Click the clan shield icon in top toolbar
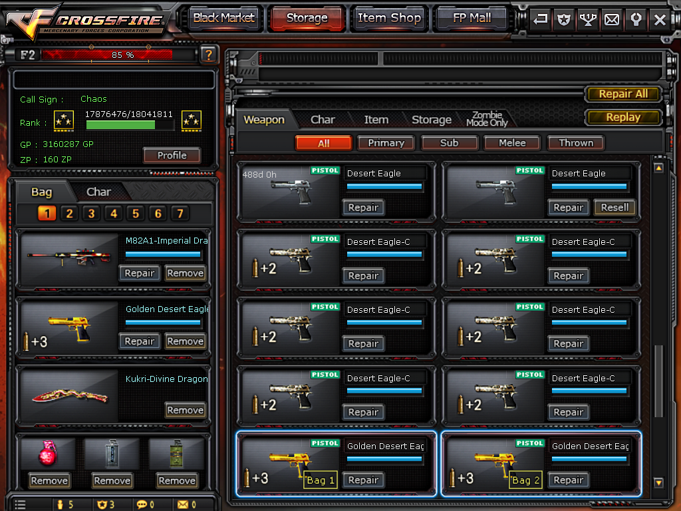This screenshot has height=511, width=681. coord(563,19)
